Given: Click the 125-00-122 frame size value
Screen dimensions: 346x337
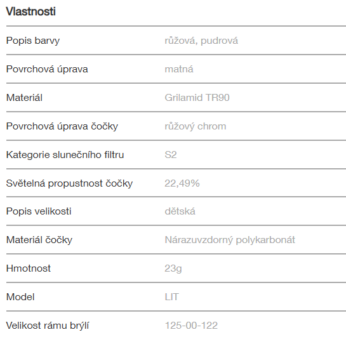Looking at the screenshot, I should (x=191, y=326).
